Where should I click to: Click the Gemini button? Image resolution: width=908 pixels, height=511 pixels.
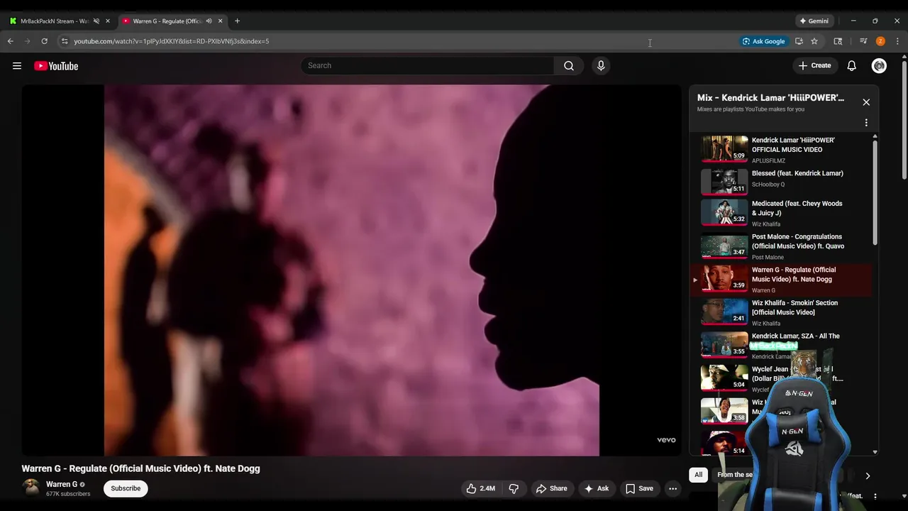[x=814, y=21]
